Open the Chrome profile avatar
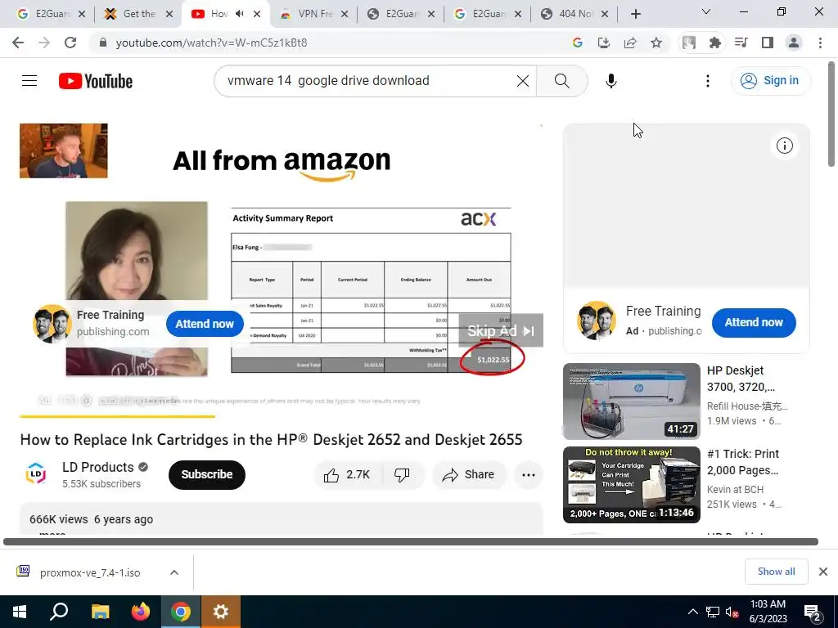 (794, 43)
